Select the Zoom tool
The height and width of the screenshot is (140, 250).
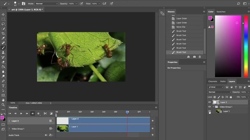click(3, 105)
